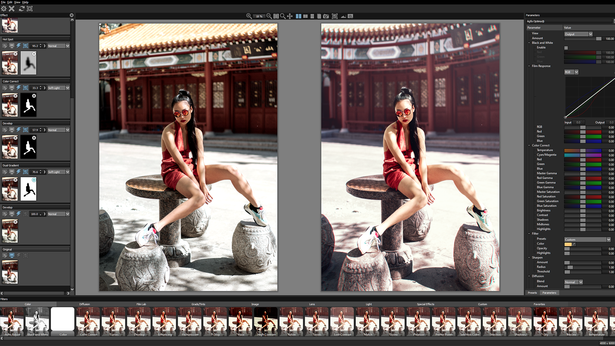The height and width of the screenshot is (346, 615).
Task: Apply the Polarizer filter
Action: pos(419,322)
